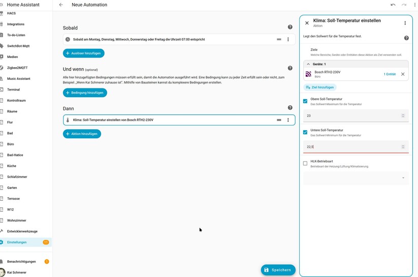Open help for the Und wenn section
Screen dimensions: 418x277
290,68
